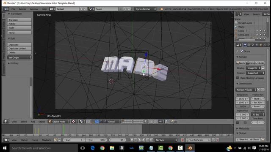This screenshot has height=152, width=271.
Task: Open the Window menu
Action: click(34, 9)
